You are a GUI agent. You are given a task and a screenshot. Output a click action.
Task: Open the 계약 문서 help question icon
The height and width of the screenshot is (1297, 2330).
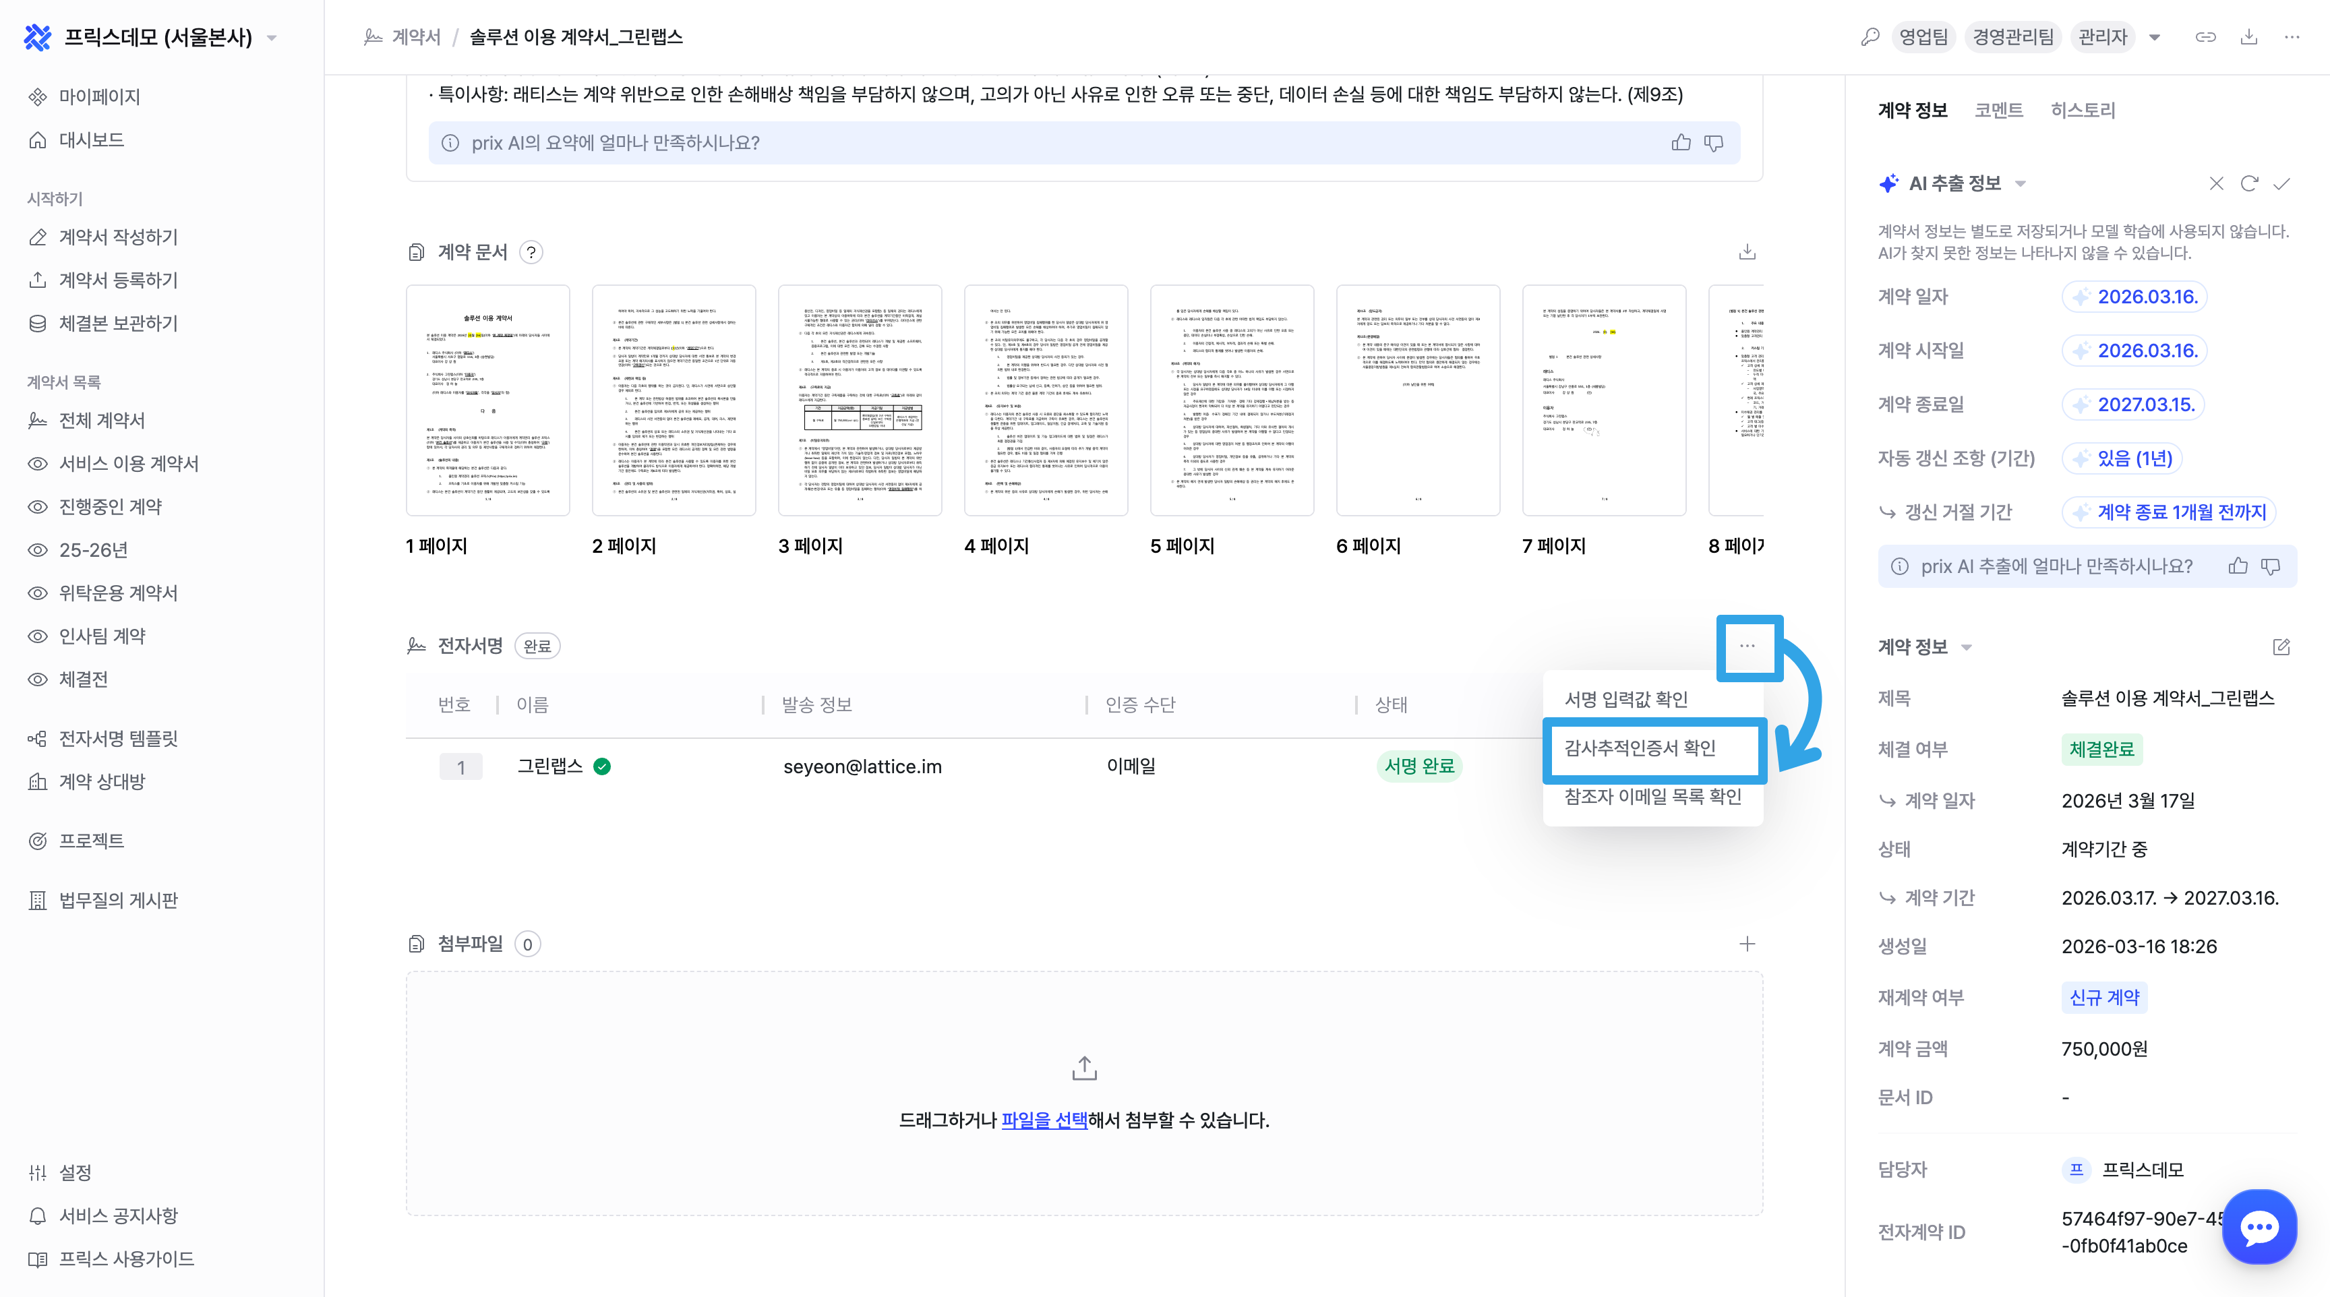pos(532,252)
